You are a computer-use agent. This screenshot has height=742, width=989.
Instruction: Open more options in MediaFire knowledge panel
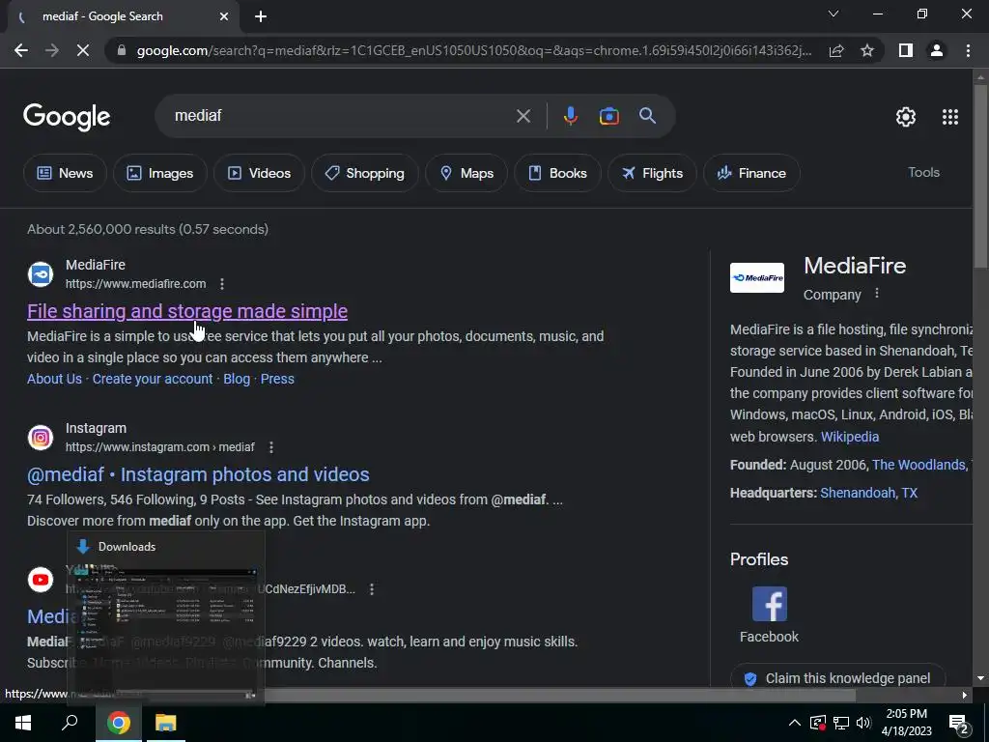(x=876, y=294)
